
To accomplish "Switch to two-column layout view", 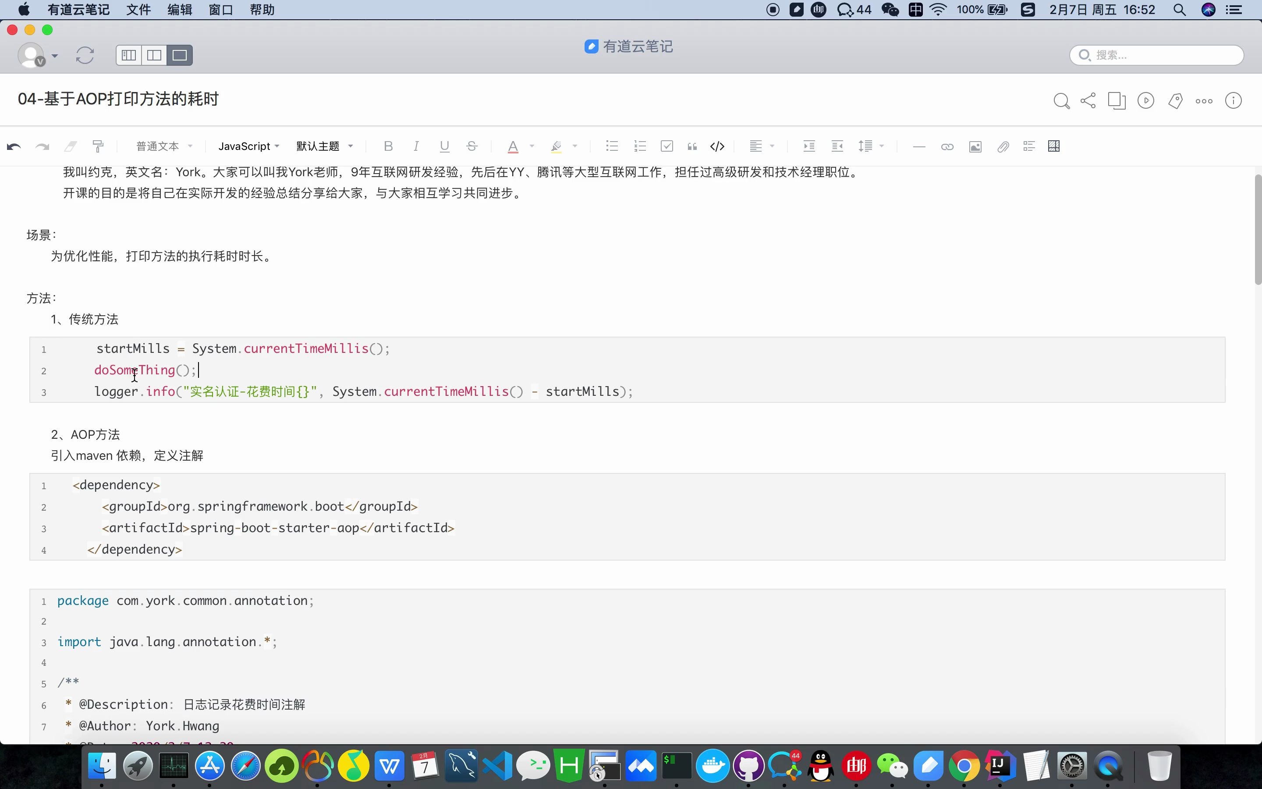I will 154,55.
